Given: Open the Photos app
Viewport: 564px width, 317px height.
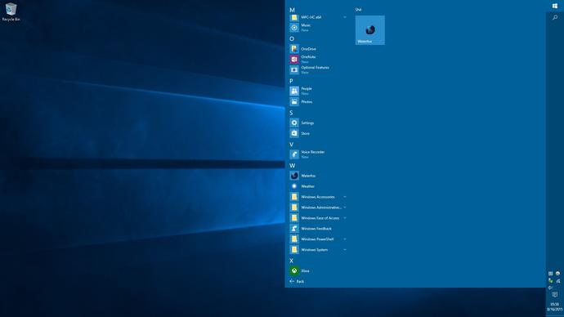Looking at the screenshot, I should tap(318, 101).
